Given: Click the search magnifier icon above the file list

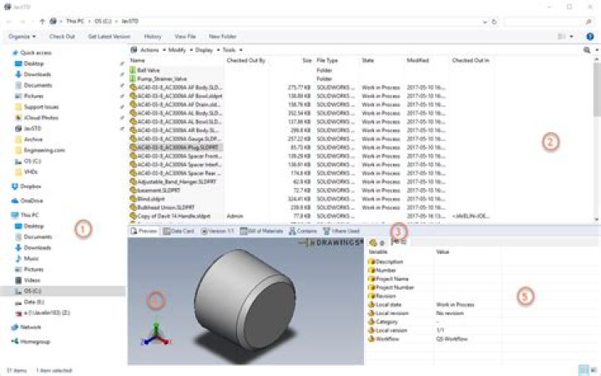Looking at the screenshot, I should pyautogui.click(x=586, y=50).
